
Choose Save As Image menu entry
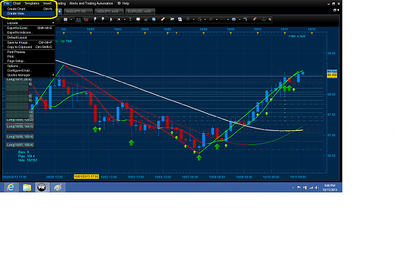pos(29,42)
